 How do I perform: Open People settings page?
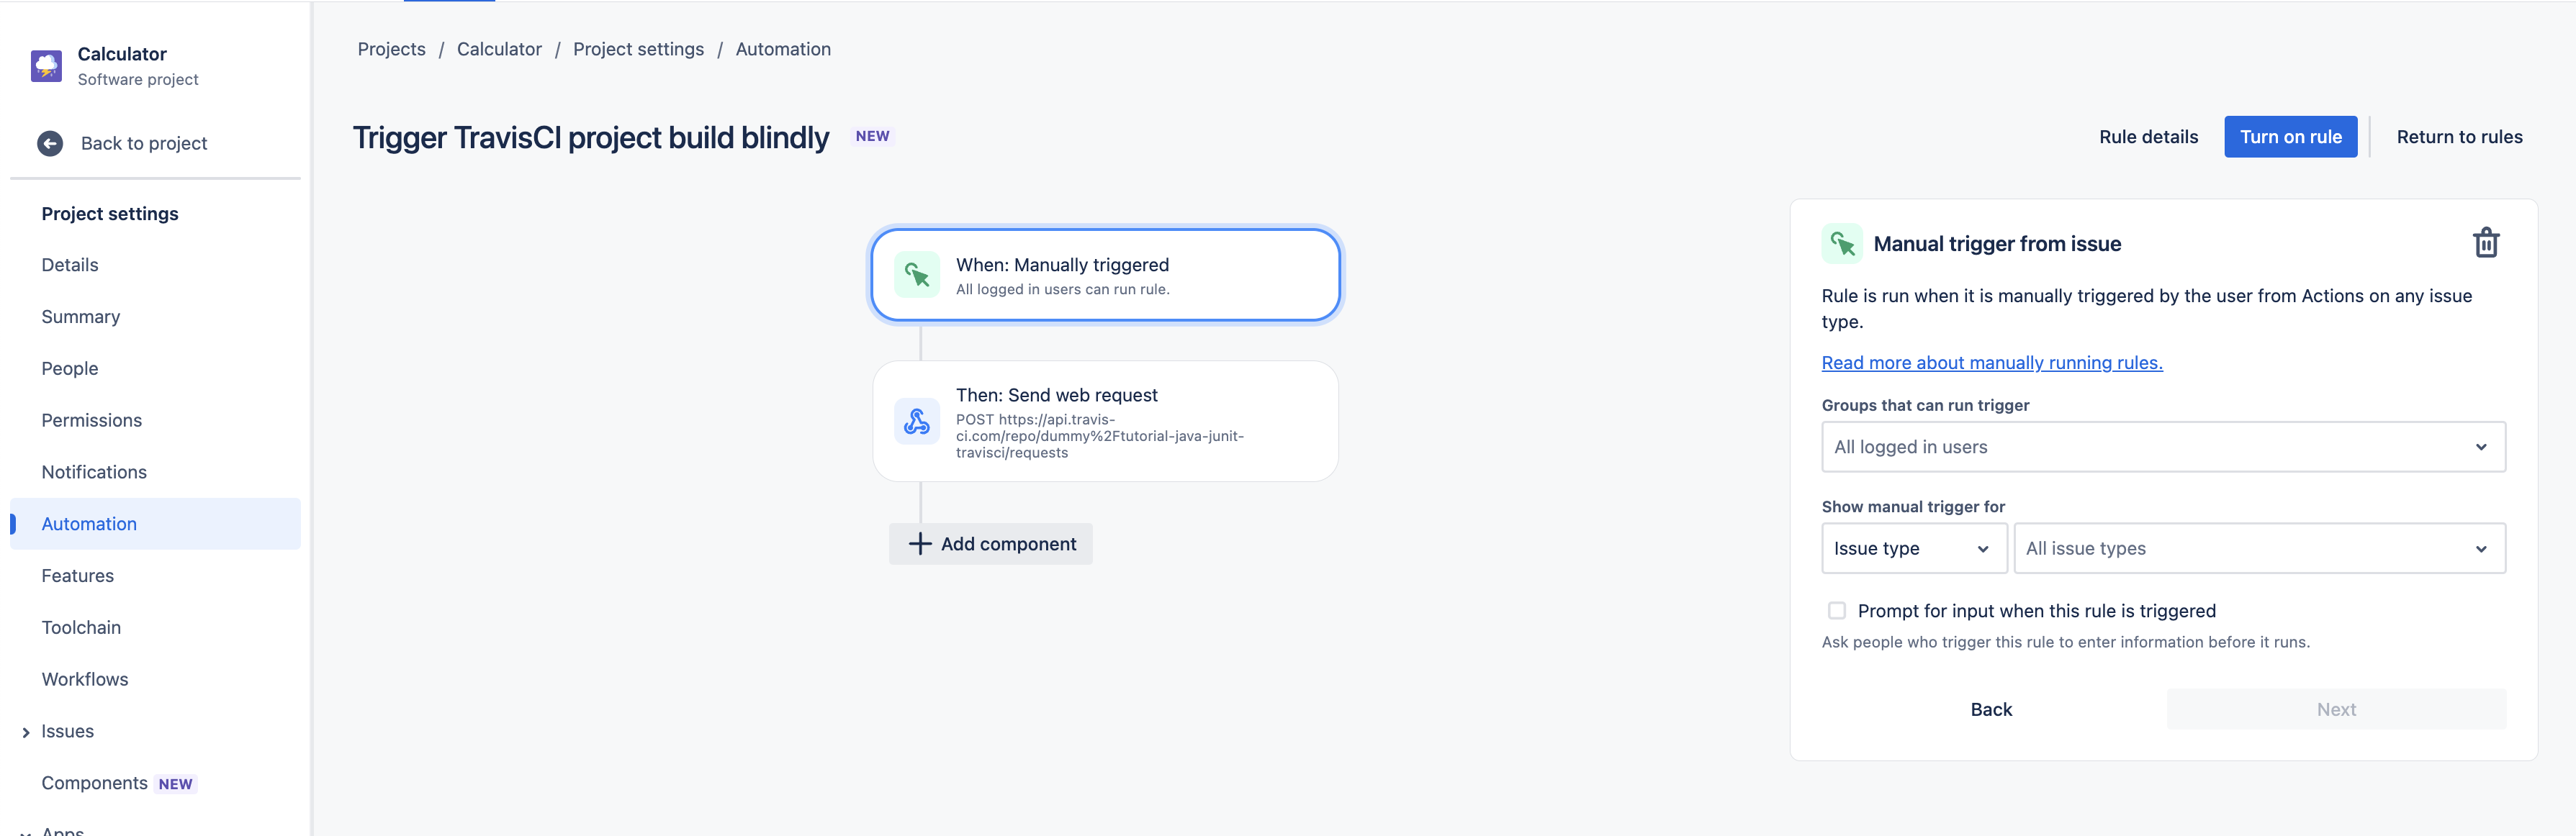70,368
